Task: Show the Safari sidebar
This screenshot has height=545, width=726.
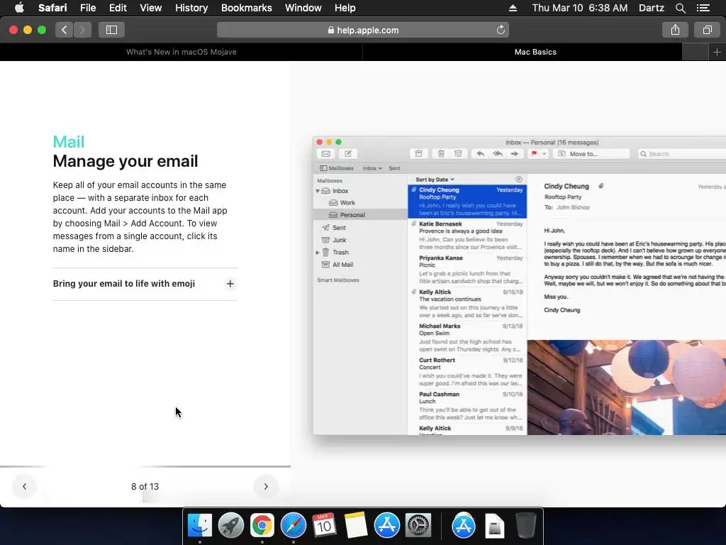Action: pos(111,30)
